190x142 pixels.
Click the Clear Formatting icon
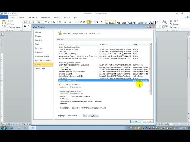coord(60,22)
